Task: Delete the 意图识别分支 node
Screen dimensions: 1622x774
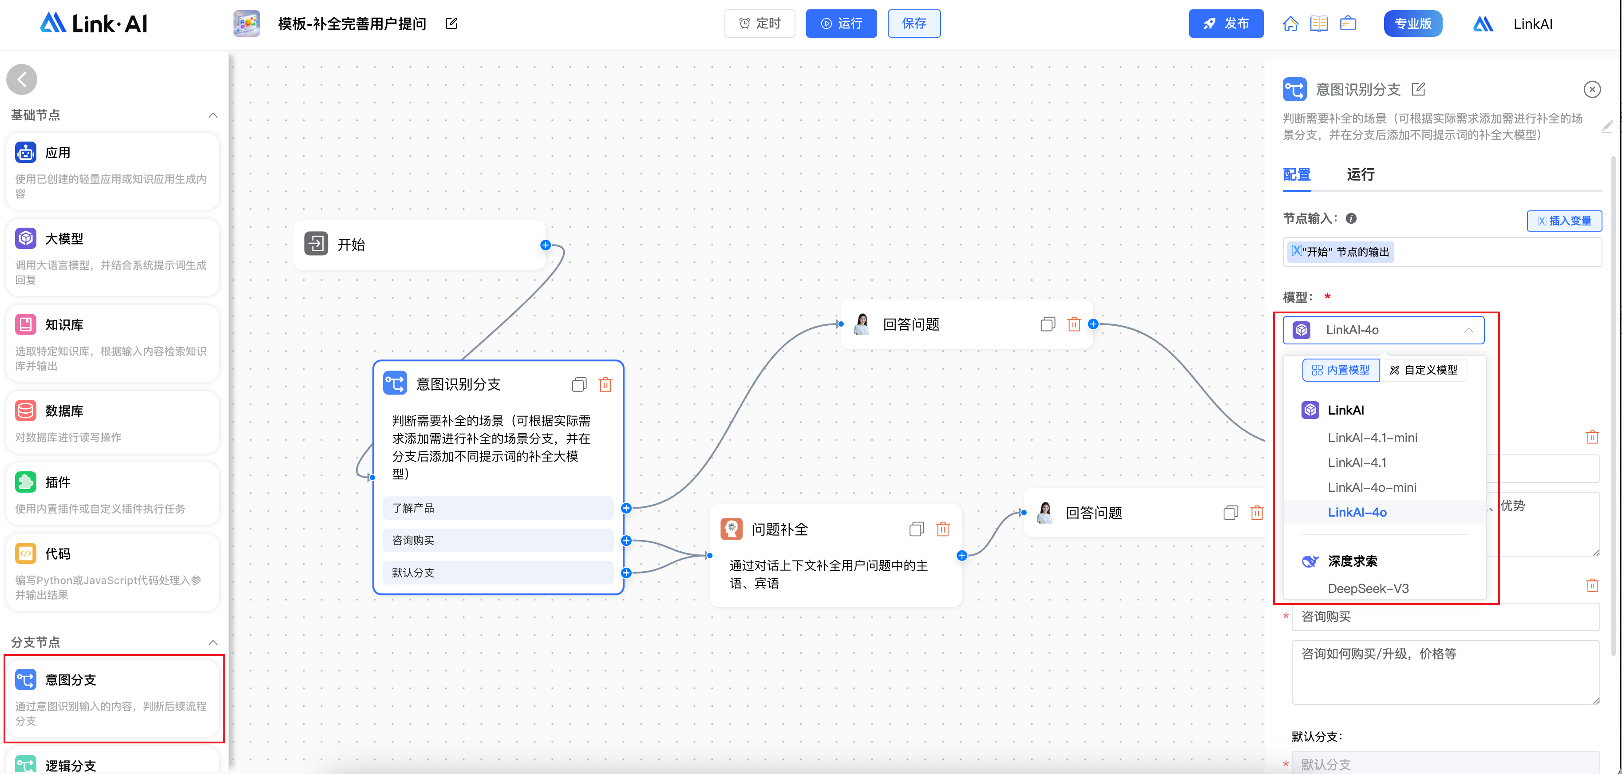Action: pyautogui.click(x=606, y=384)
